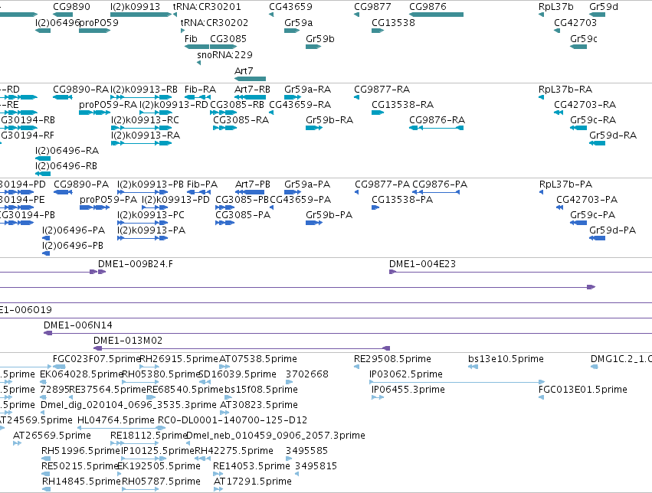Viewport: 652px width, 493px height.
Task: Click transcript l(2)k09913-RB
Action: coord(144,90)
